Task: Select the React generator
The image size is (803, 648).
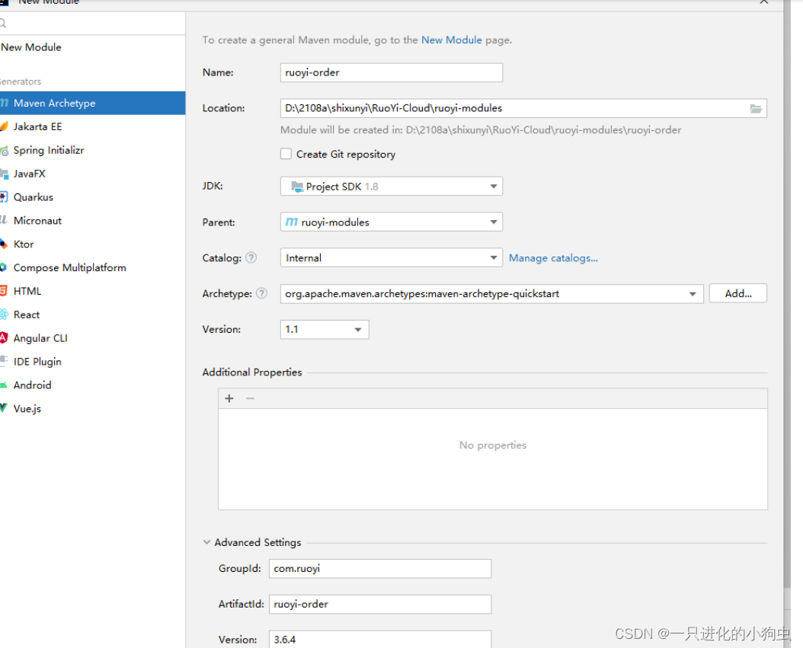Action: point(93,314)
